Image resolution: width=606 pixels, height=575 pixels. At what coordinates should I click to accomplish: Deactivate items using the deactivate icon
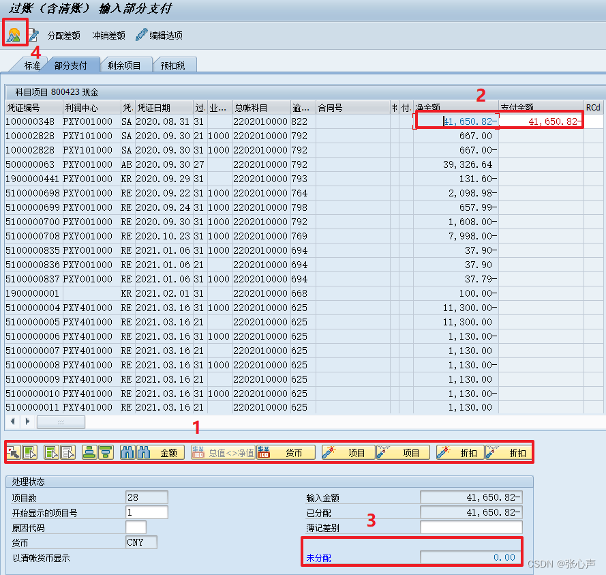67,452
